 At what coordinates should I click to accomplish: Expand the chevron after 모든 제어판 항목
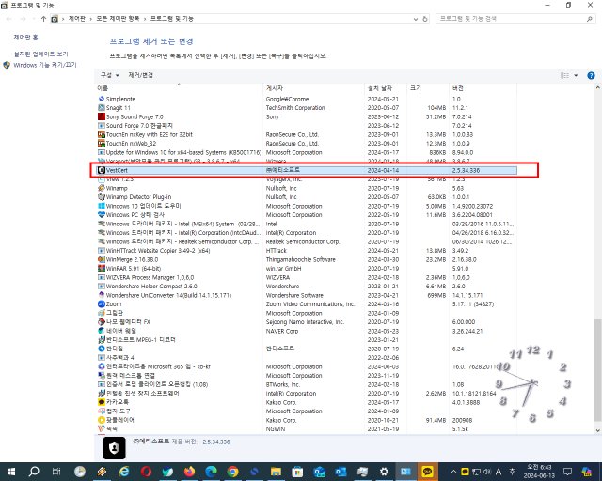click(145, 19)
